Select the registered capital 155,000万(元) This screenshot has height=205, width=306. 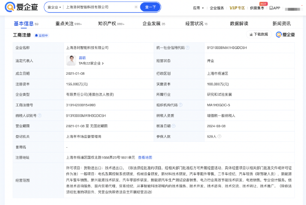click(x=77, y=84)
